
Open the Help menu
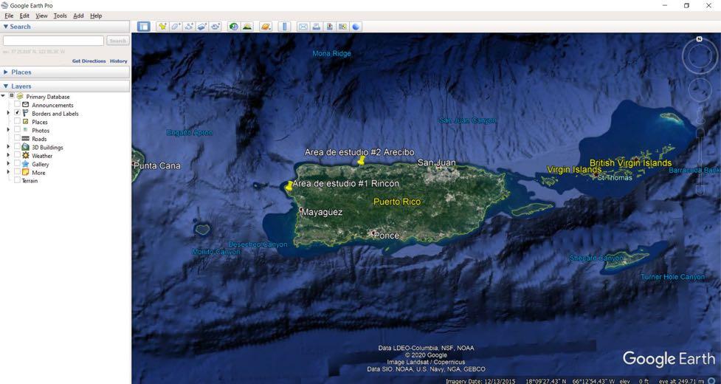tap(96, 16)
